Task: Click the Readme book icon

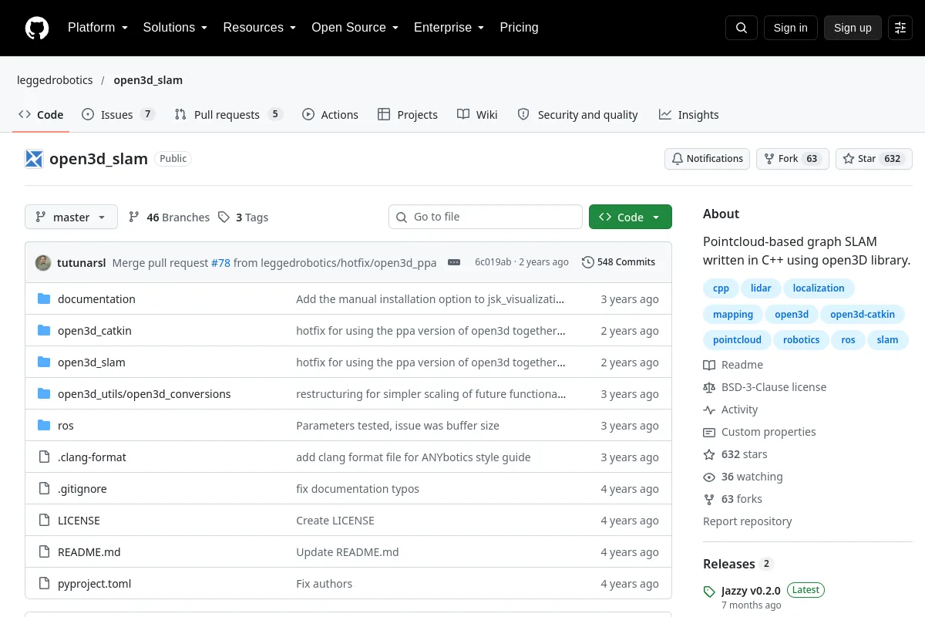Action: [x=709, y=365]
